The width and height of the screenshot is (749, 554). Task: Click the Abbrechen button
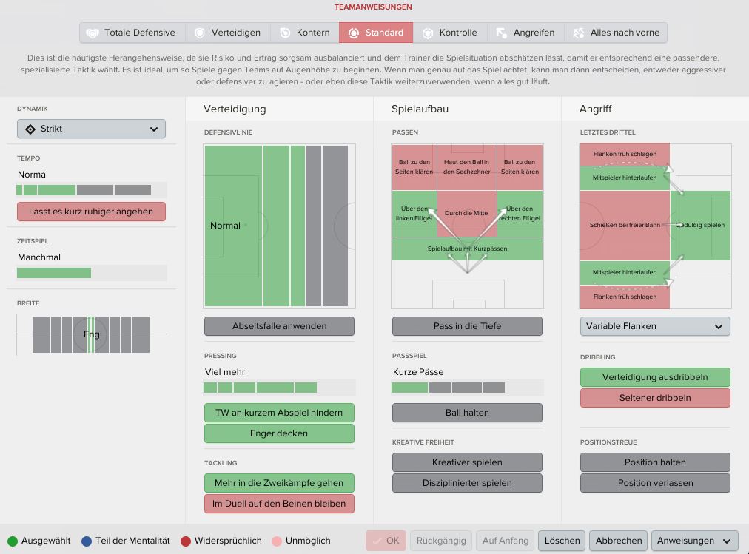coord(618,541)
